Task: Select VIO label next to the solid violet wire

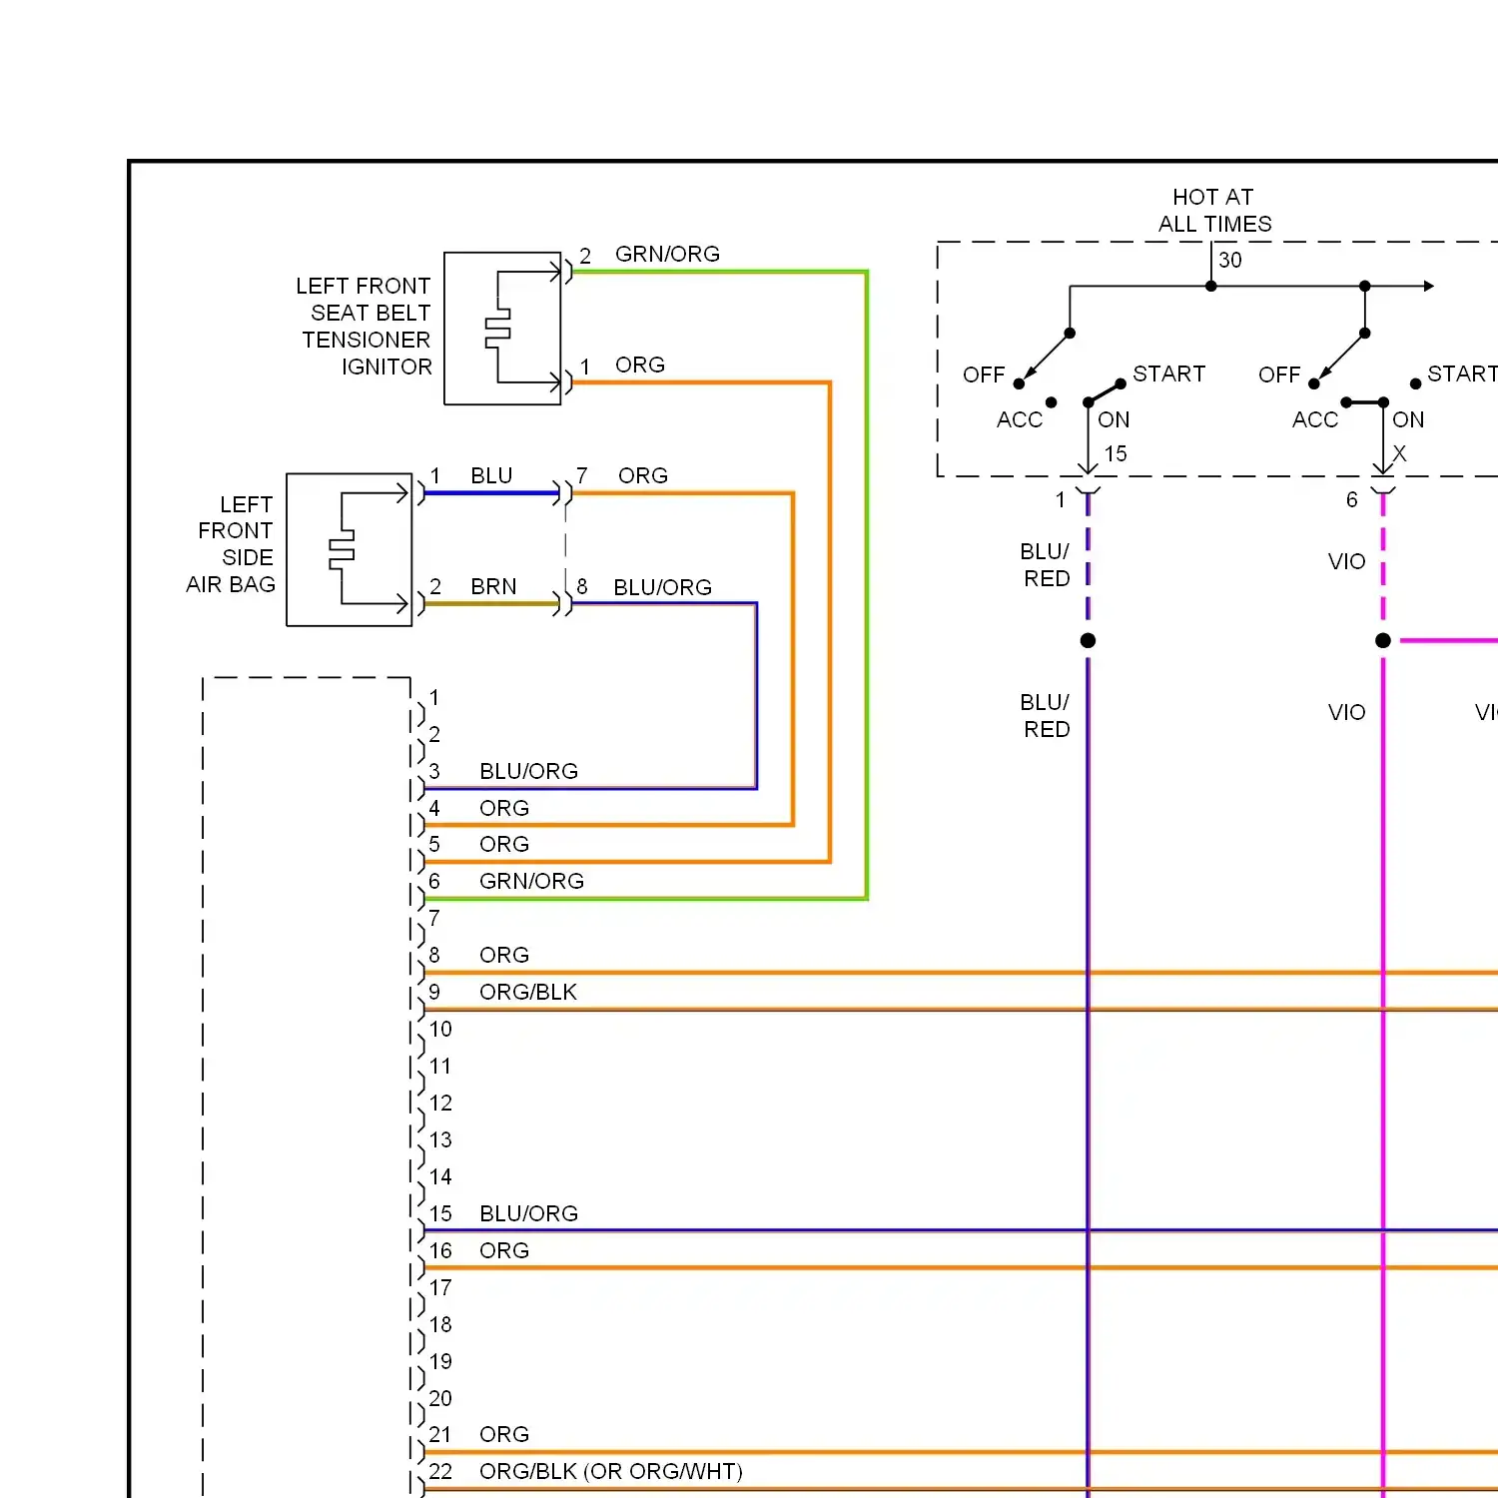Action: (x=1347, y=713)
